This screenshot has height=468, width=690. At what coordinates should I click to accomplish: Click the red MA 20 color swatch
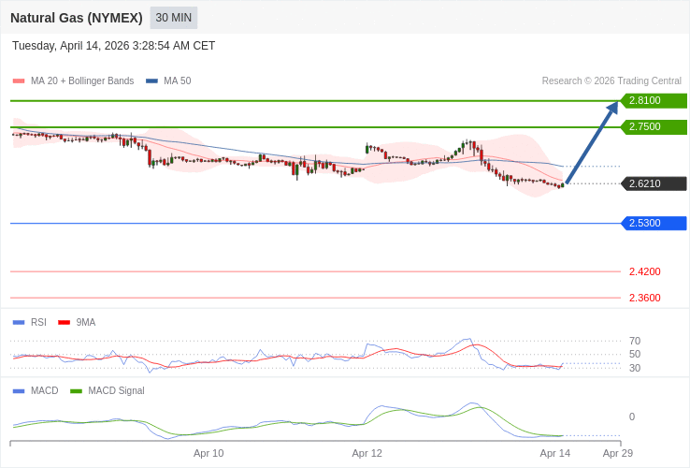click(19, 81)
